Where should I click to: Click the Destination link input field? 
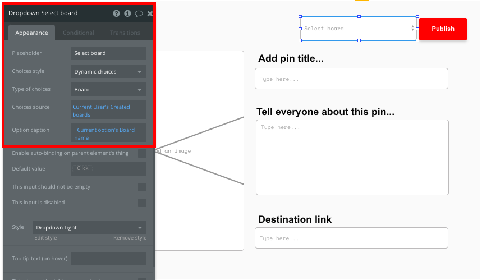tap(351, 238)
